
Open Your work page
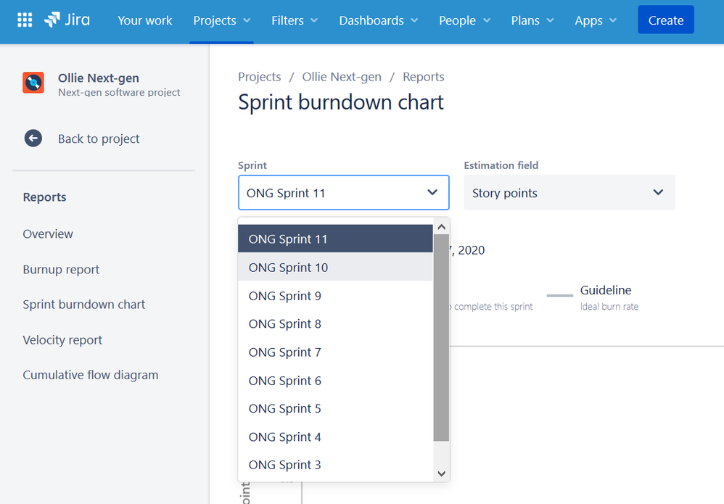pyautogui.click(x=144, y=20)
